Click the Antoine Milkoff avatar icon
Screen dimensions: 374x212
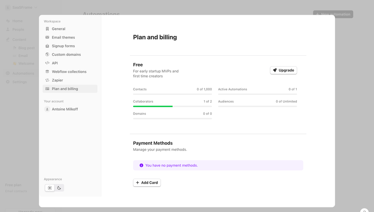[47, 109]
